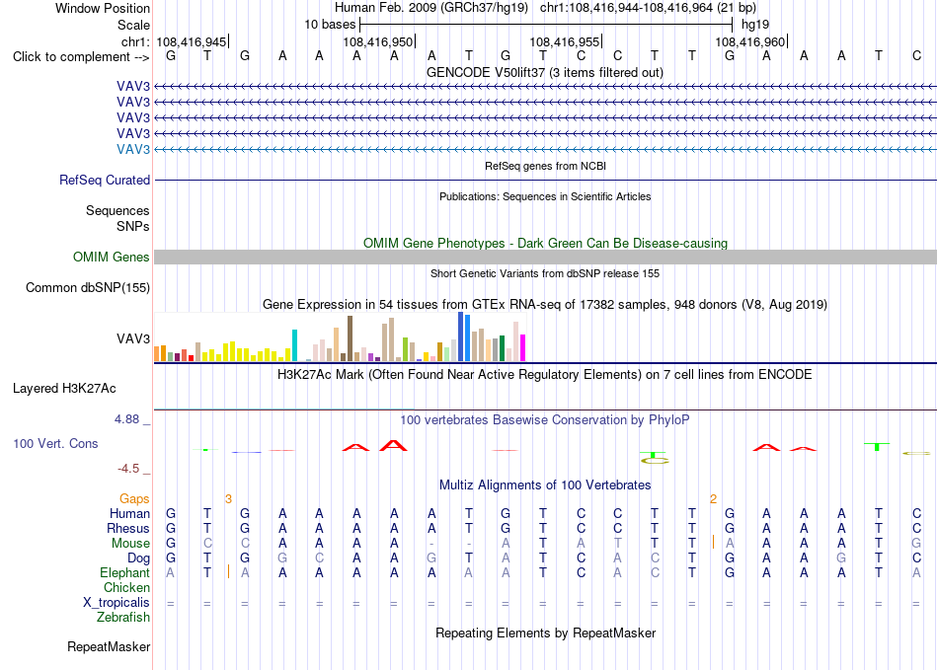Click the "Human Feb. 2009 (GRCh37/hg19)" position title
Image resolution: width=938 pixels, height=670 pixels.
(431, 8)
